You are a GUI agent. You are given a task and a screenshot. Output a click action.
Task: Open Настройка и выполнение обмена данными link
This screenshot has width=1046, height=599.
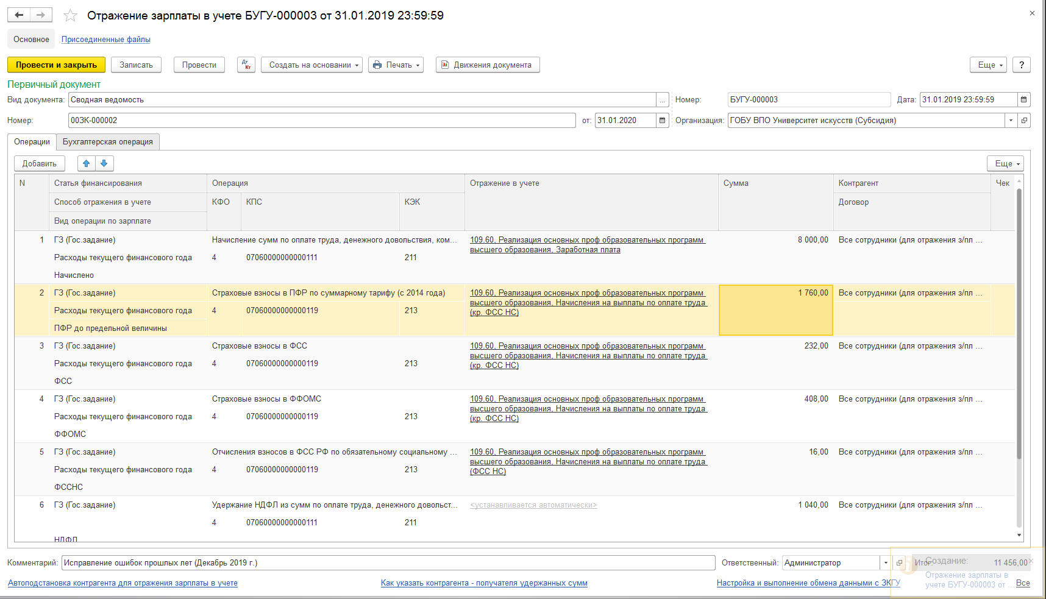coord(808,583)
